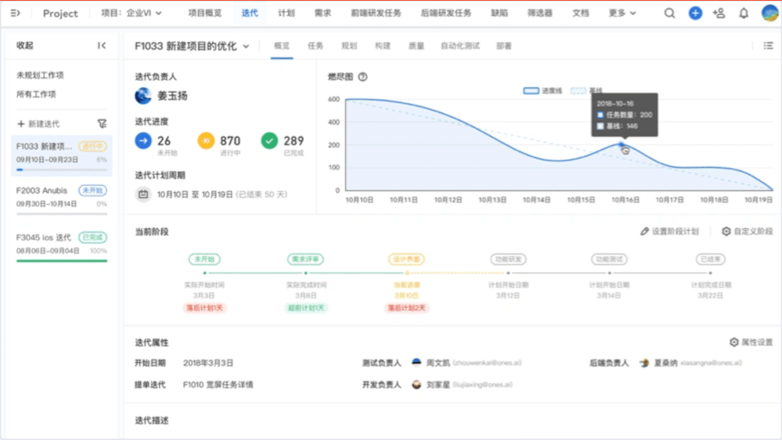782x440 pixels.
Task: Toggle the 进度线 legend series
Action: click(542, 91)
